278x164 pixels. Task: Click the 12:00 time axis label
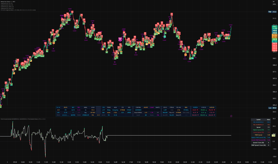pyautogui.click(x=54, y=162)
